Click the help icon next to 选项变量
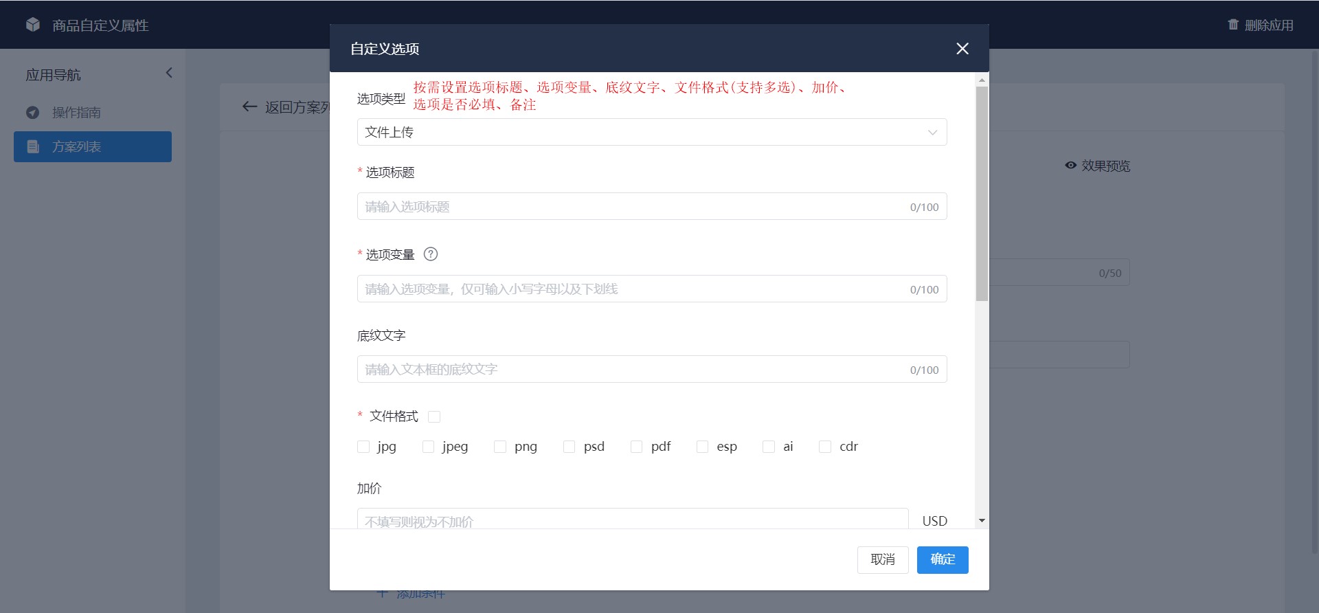This screenshot has height=613, width=1319. coord(431,254)
